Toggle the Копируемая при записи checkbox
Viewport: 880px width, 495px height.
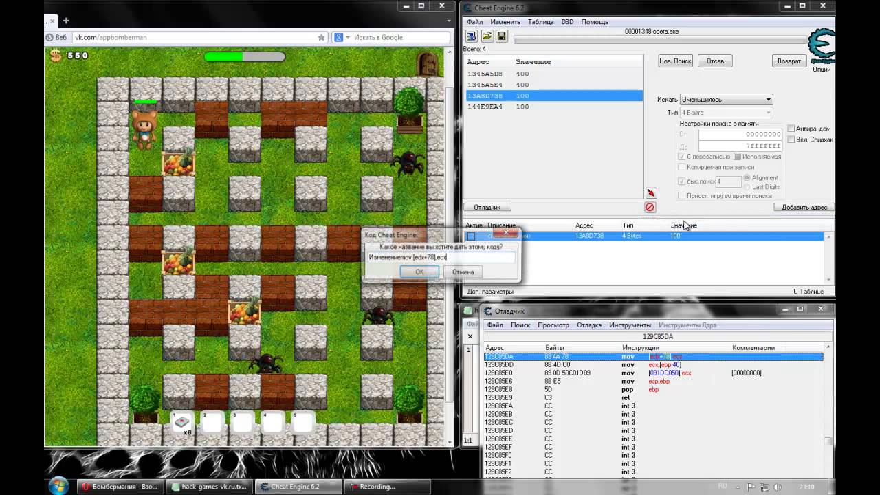(x=682, y=167)
